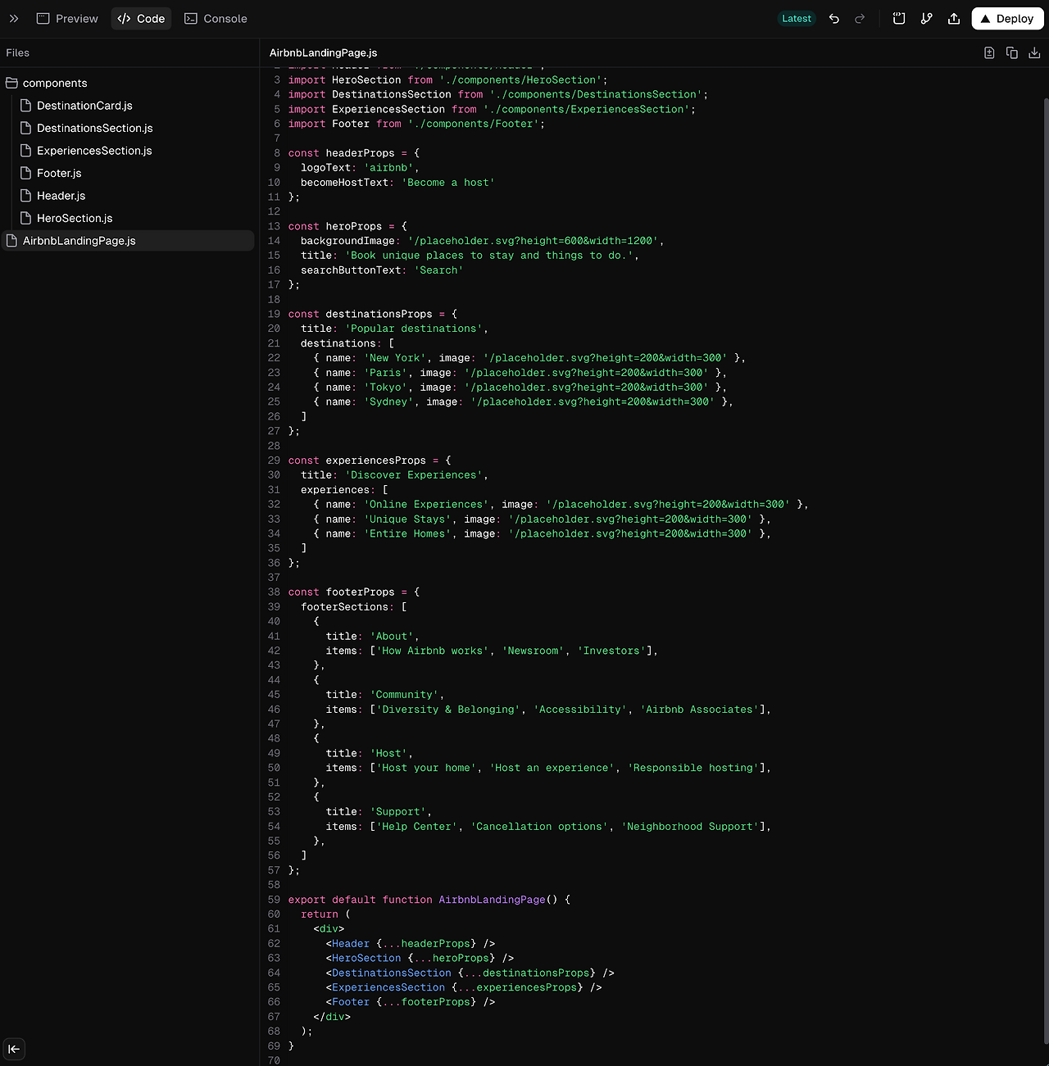Open HeroSection.js from the Files panel
This screenshot has width=1049, height=1066.
75,218
